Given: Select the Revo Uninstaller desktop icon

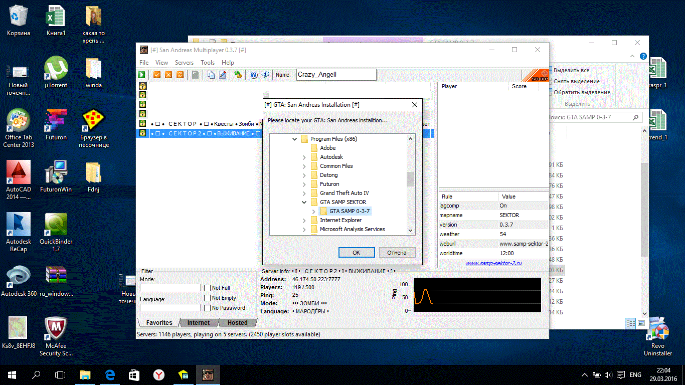Looking at the screenshot, I should (658, 337).
